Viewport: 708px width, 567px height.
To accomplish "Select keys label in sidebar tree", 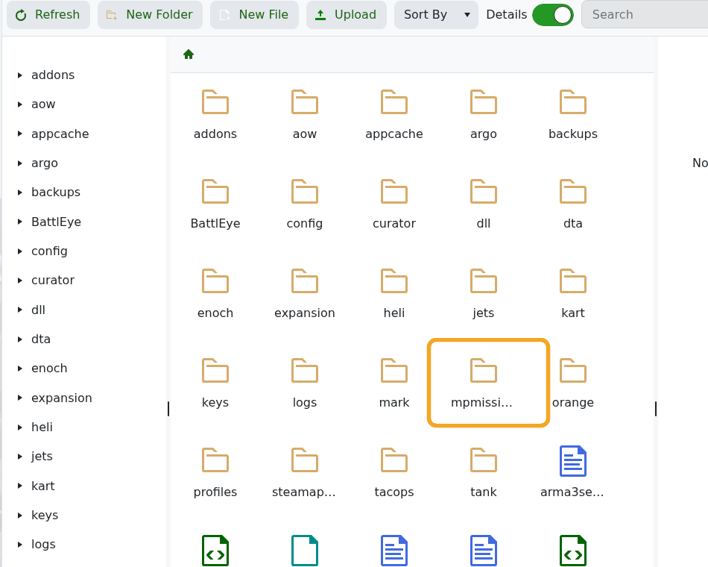I will (45, 515).
